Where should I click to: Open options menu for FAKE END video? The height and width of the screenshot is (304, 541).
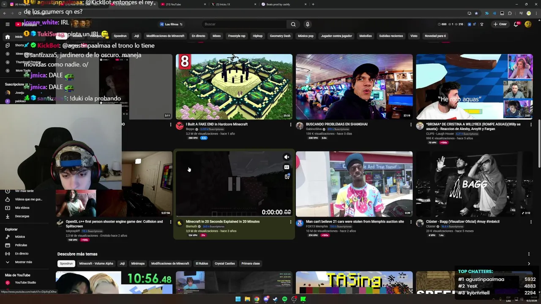pos(290,125)
